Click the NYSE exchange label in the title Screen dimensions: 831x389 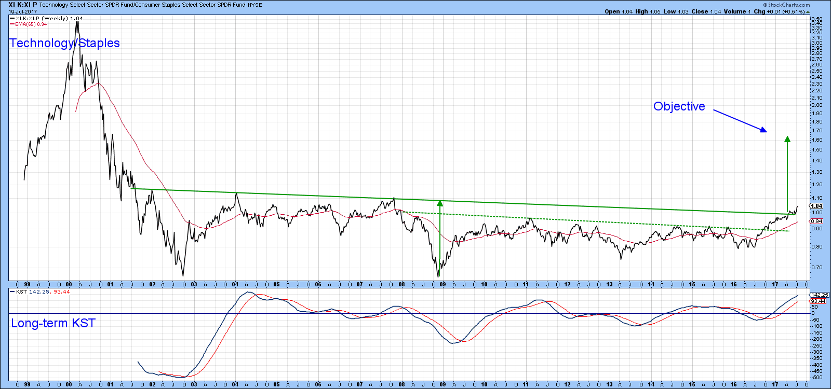255,5
